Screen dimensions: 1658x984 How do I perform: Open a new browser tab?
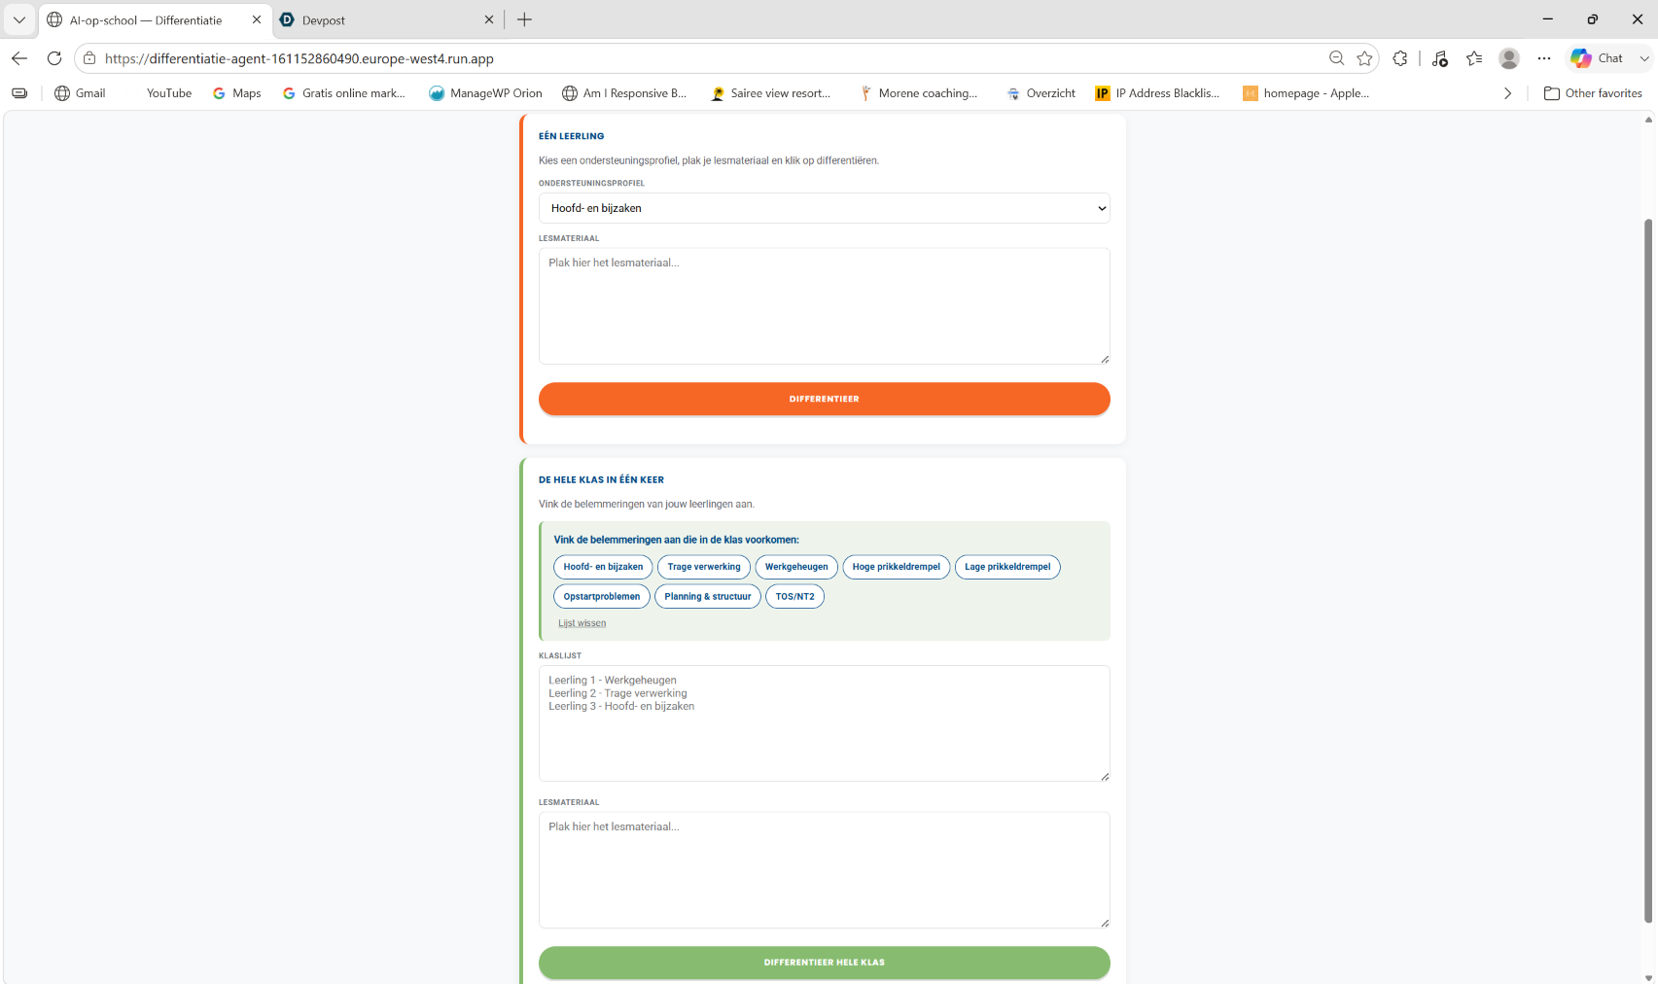524,19
